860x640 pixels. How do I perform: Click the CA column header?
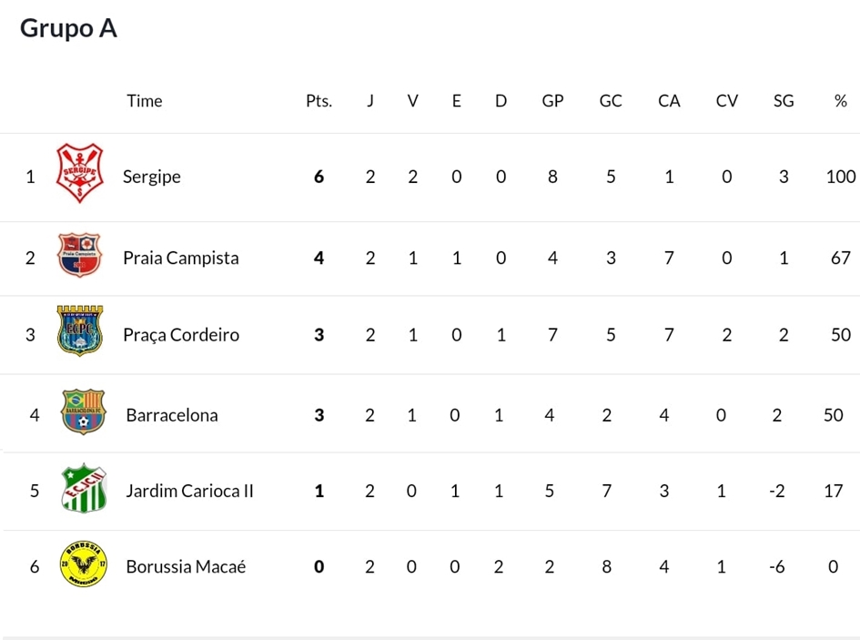[x=669, y=101]
